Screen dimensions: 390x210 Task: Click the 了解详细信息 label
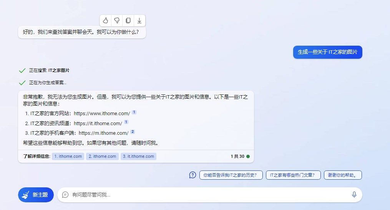[x=37, y=156]
